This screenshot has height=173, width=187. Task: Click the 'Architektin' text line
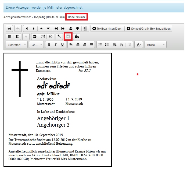pyautogui.click(x=47, y=79)
